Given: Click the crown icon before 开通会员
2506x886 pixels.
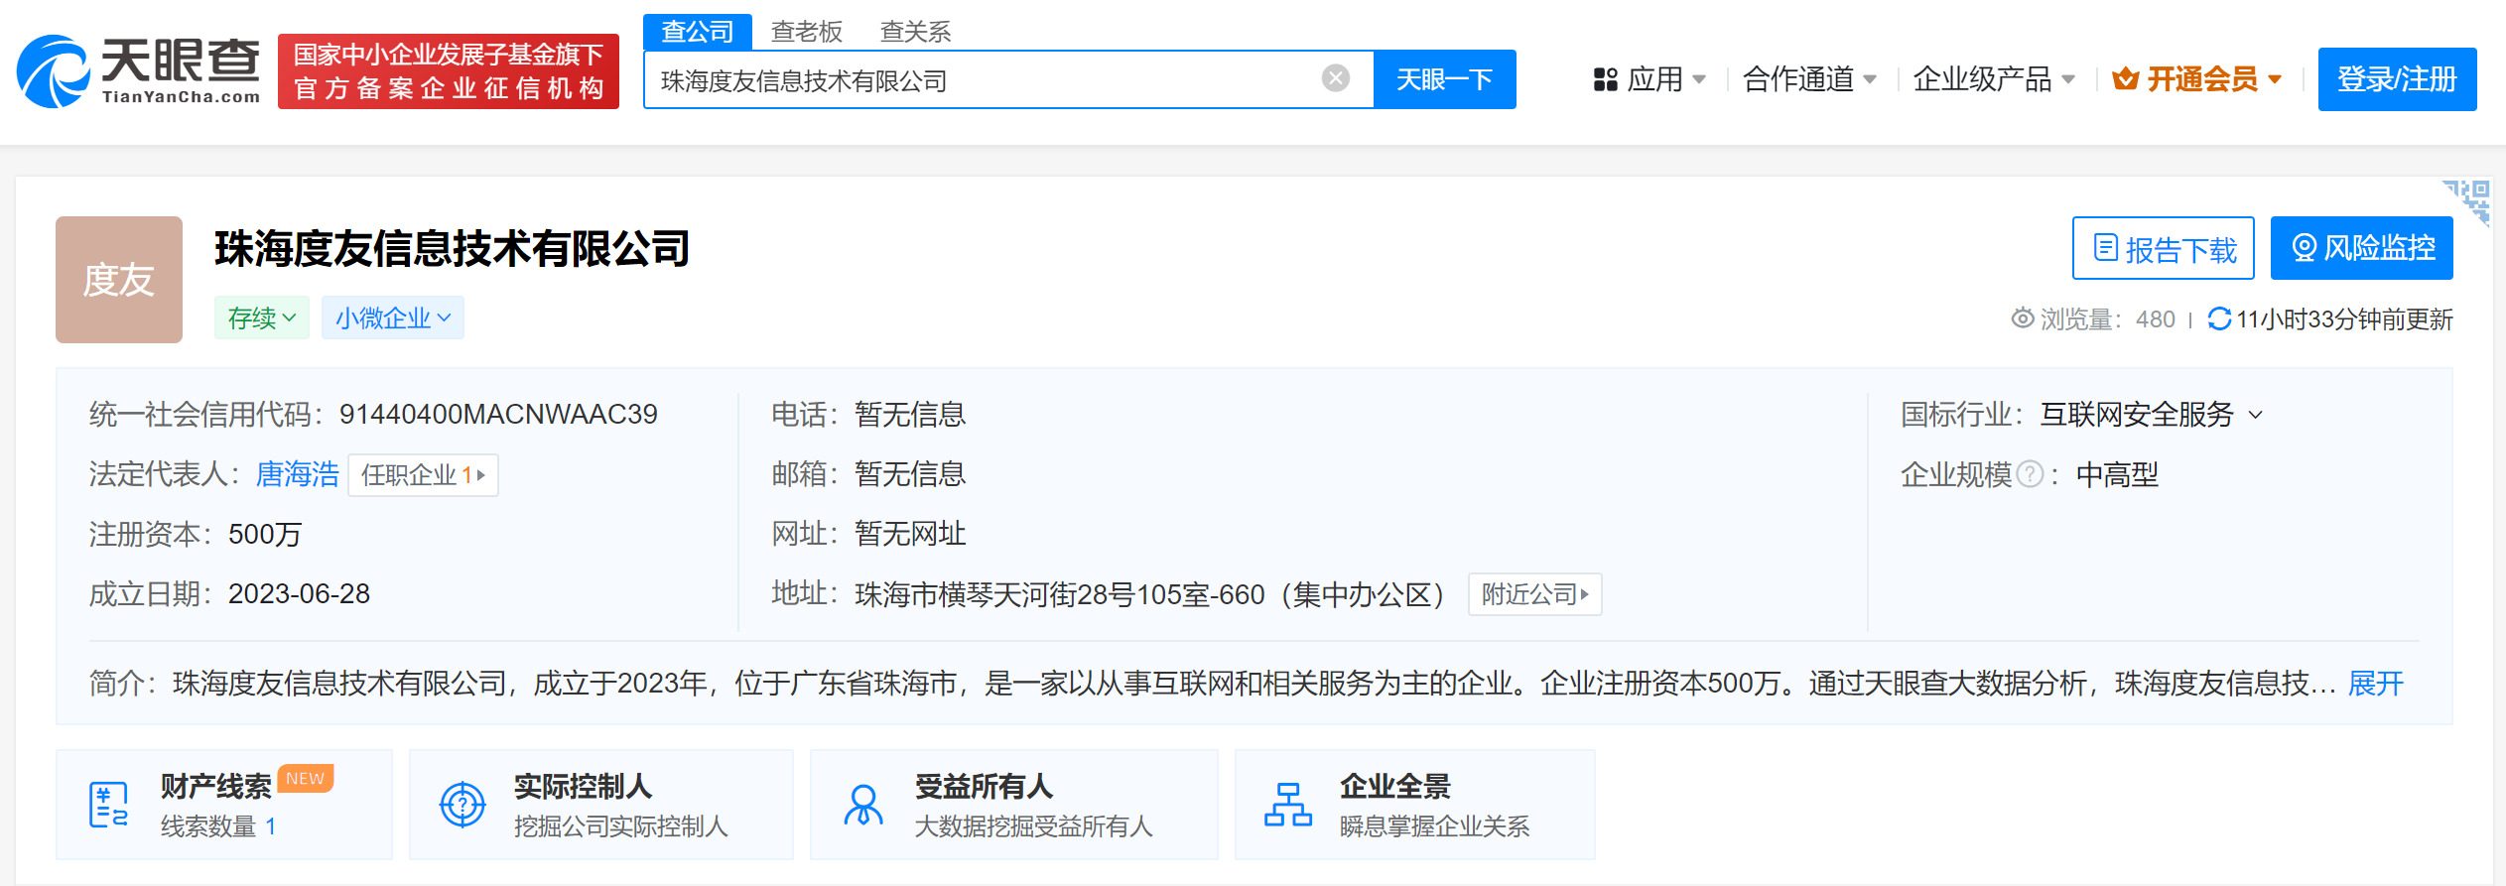Looking at the screenshot, I should point(2125,78).
